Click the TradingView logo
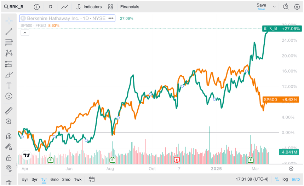 tap(27, 155)
